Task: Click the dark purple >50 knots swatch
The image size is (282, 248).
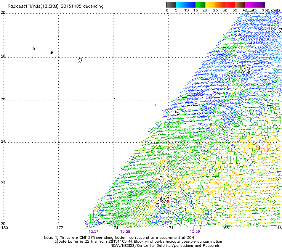Action: pyautogui.click(x=264, y=5)
